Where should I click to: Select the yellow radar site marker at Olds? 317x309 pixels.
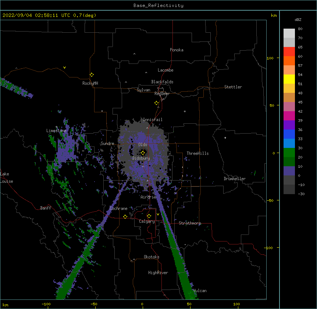click(143, 153)
